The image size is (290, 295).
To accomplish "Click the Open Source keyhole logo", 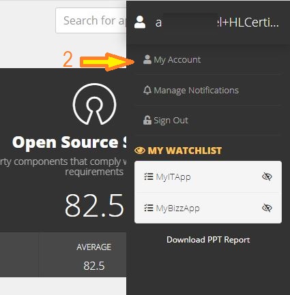I will coord(94,104).
